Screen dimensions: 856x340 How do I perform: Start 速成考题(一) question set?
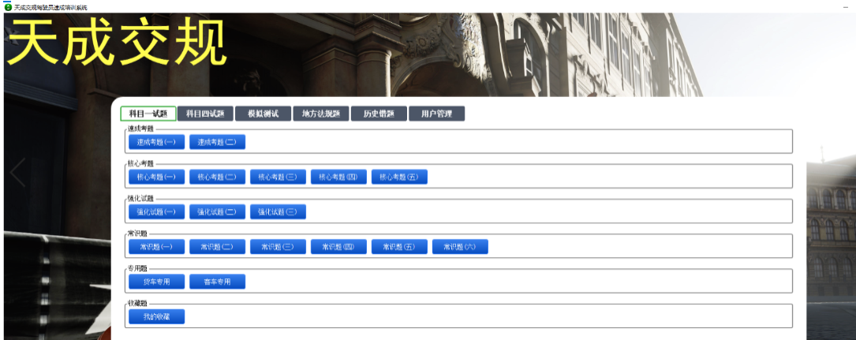[157, 142]
